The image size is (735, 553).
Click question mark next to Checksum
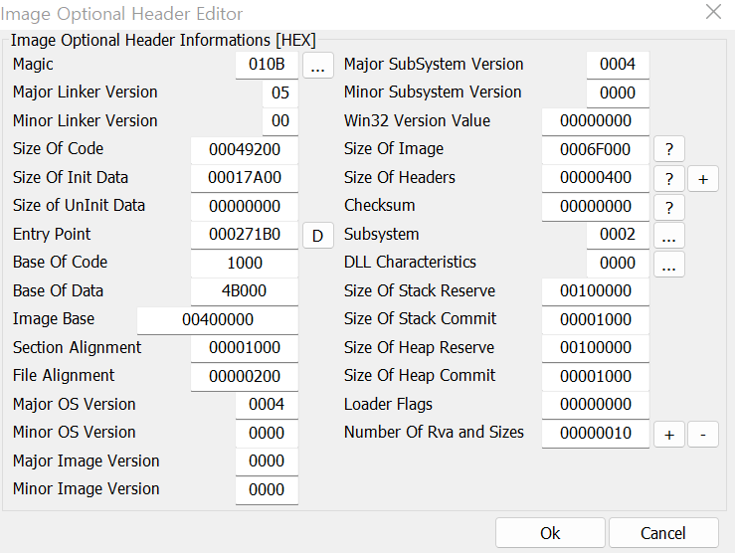point(669,207)
